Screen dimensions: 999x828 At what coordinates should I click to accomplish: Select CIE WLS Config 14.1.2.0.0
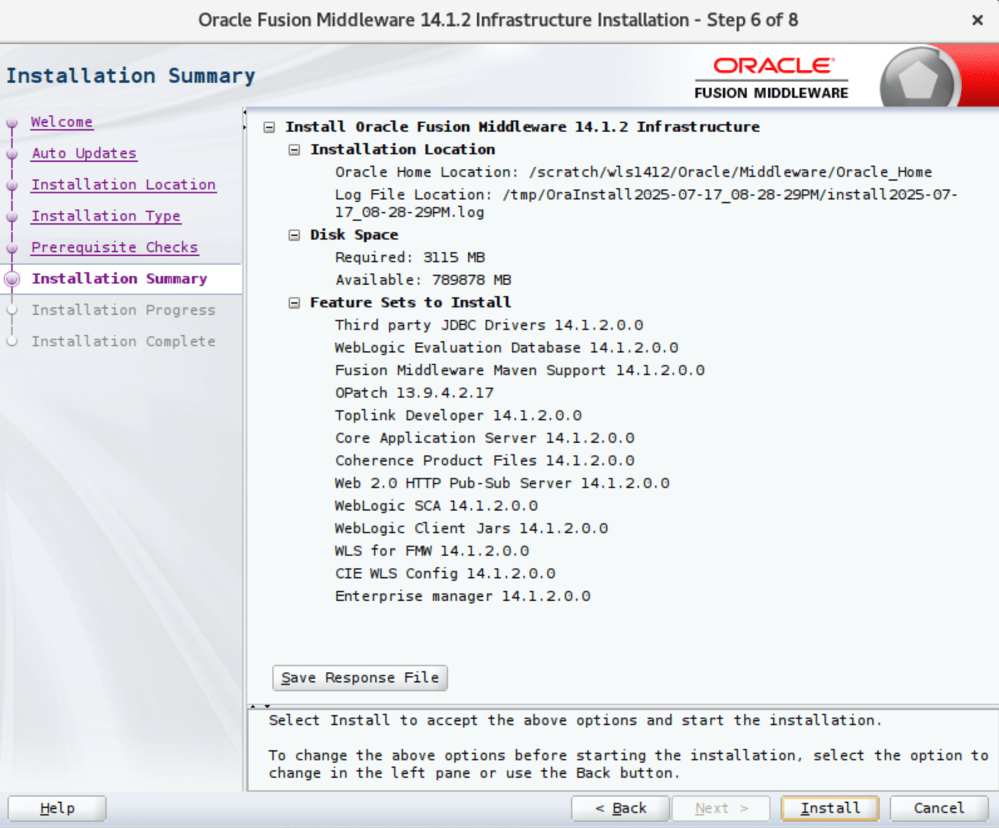(x=445, y=575)
